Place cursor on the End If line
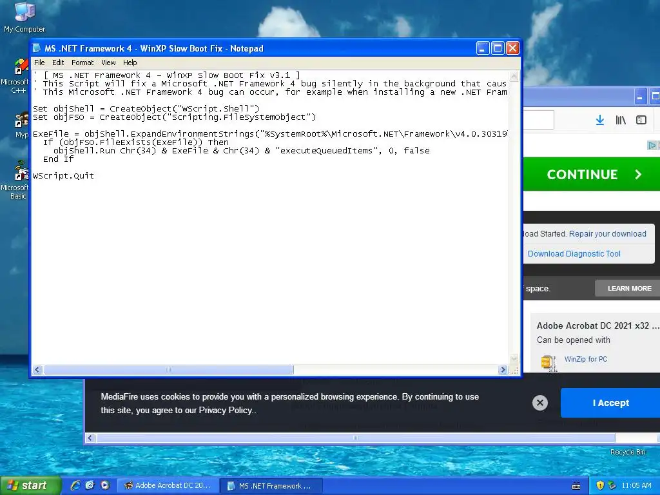 (58, 159)
